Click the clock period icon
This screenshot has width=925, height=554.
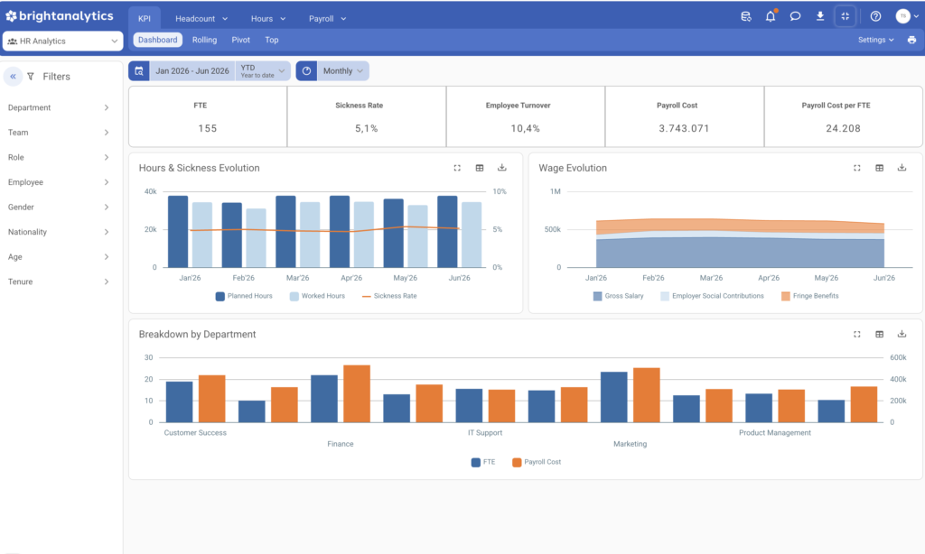(x=307, y=71)
